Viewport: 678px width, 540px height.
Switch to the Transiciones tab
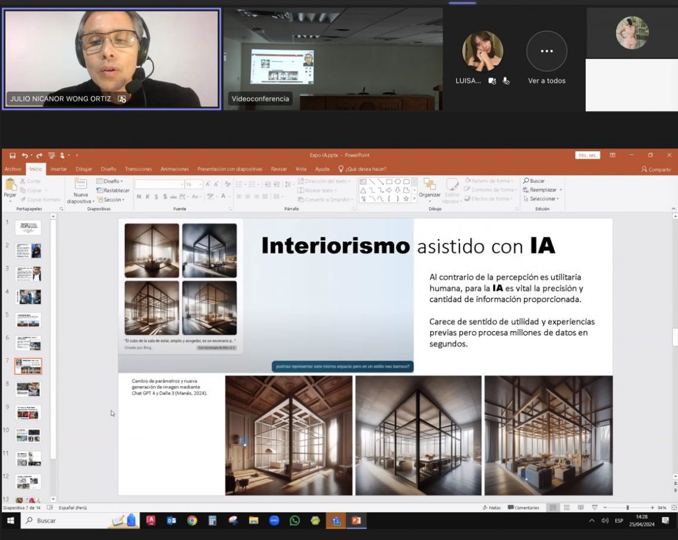(x=138, y=169)
